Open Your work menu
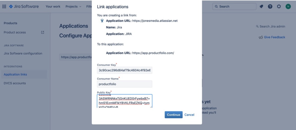The image size is (296, 130). click(53, 6)
